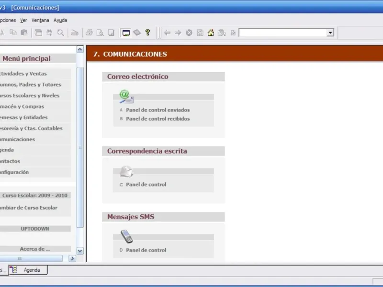Viewport: 383px width, 287px height.
Task: Switch to the Agenda bottom tab
Action: tap(28, 270)
